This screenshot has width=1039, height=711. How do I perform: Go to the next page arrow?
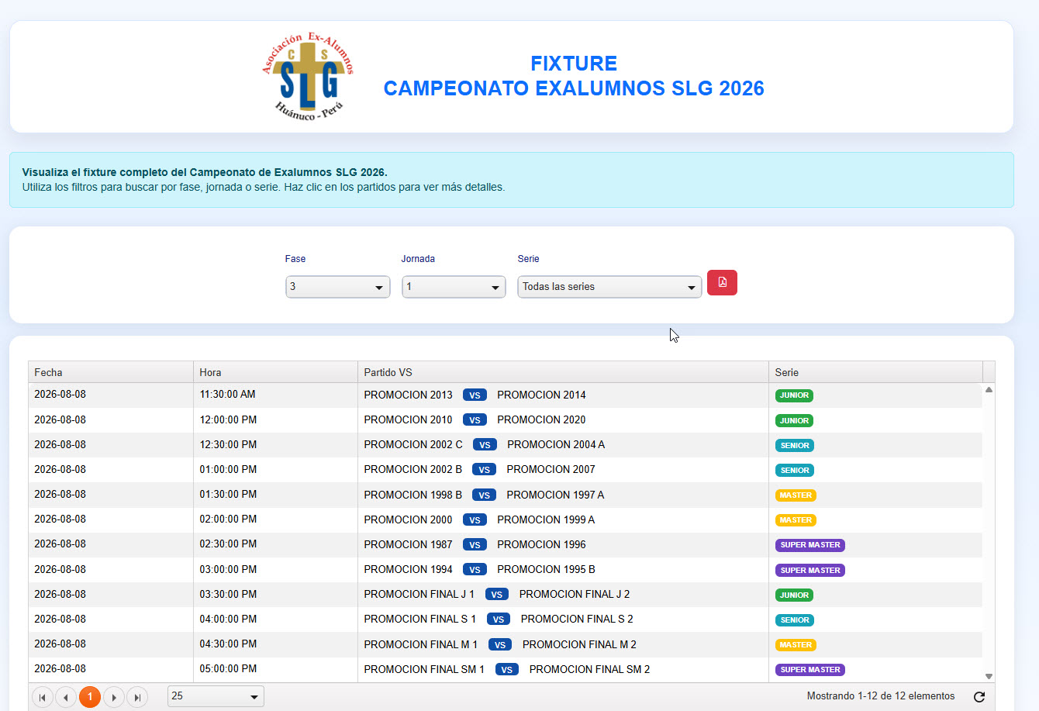tap(114, 697)
